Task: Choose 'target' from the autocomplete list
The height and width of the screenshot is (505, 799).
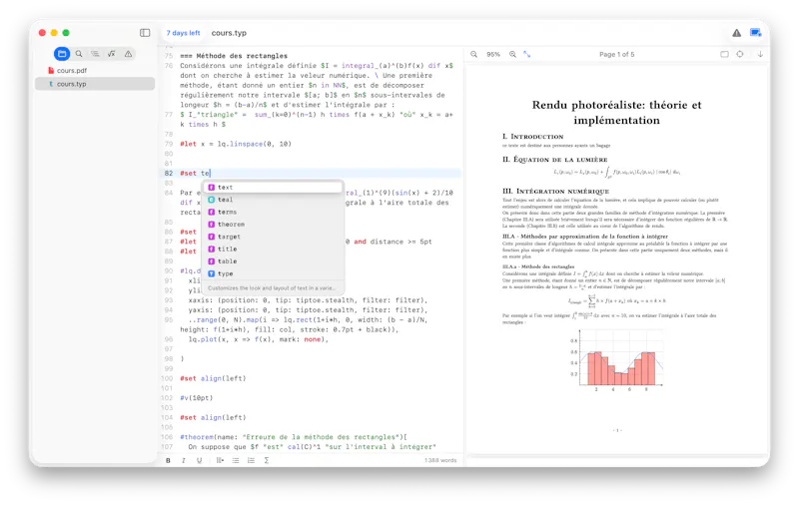Action: tap(273, 237)
